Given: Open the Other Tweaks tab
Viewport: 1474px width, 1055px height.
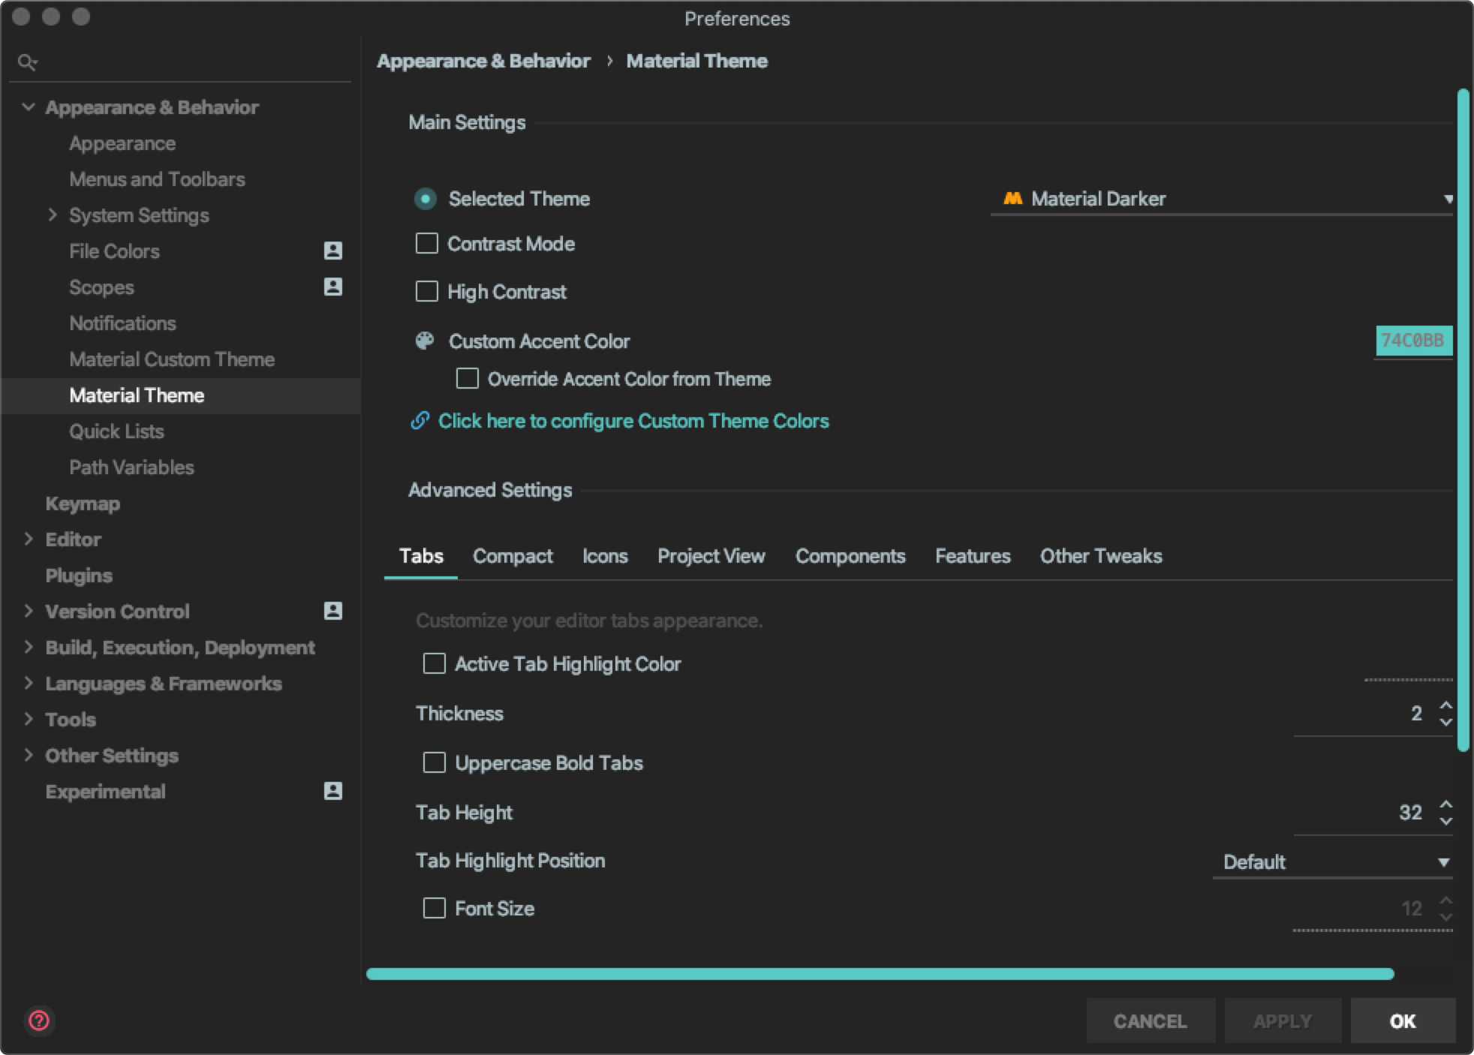Looking at the screenshot, I should point(1101,556).
